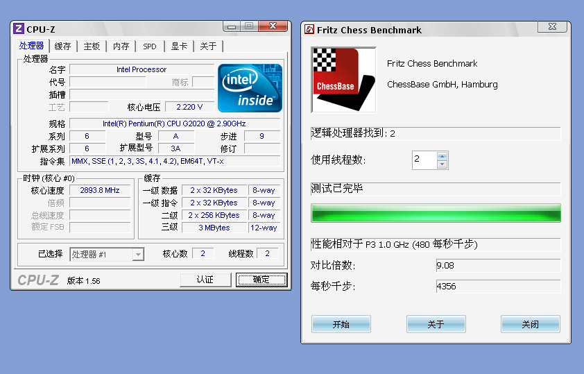
Task: Decrease thread count with down arrow
Action: (x=442, y=164)
